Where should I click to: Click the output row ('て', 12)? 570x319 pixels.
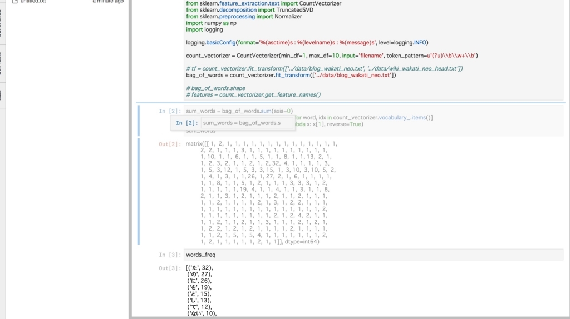(x=199, y=307)
